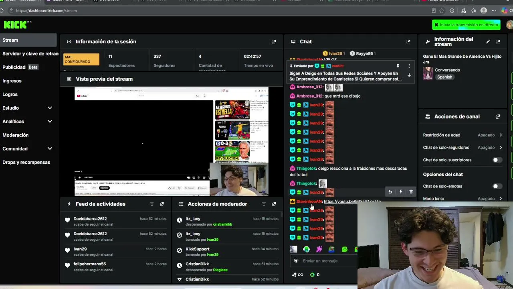Reply to the hovered Ivan29 chat message
Viewport: 513px width, 289px height.
tap(390, 192)
